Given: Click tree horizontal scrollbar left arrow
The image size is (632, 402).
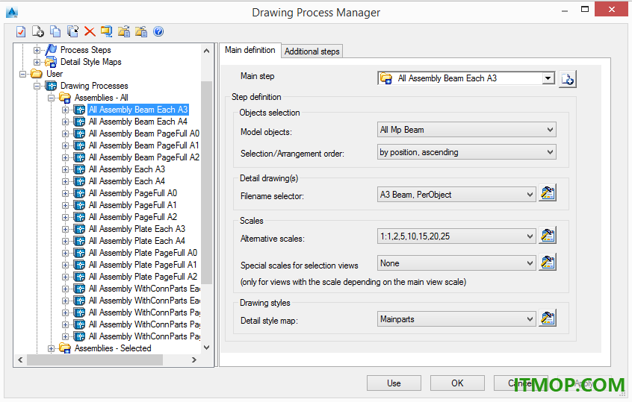Looking at the screenshot, I should tap(21, 359).
